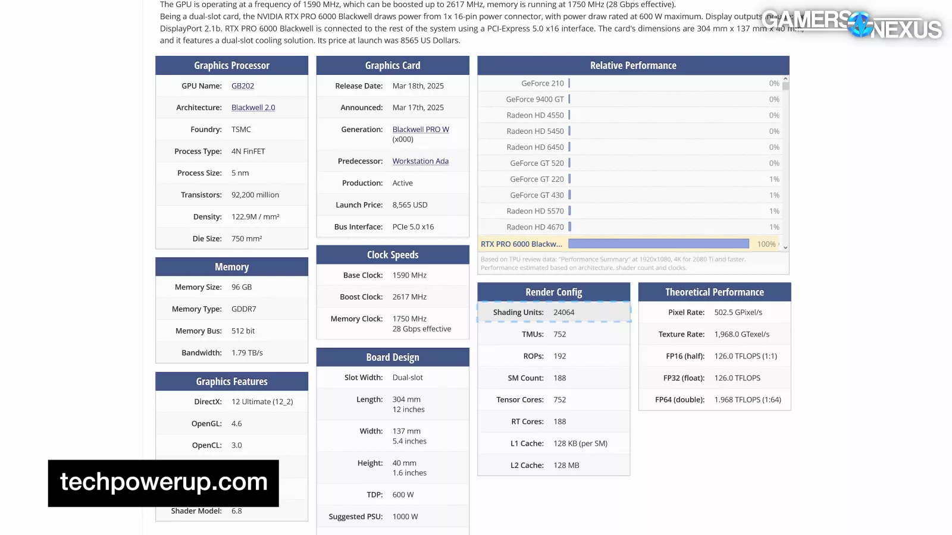Click the Graphics Processor section header

click(231, 65)
